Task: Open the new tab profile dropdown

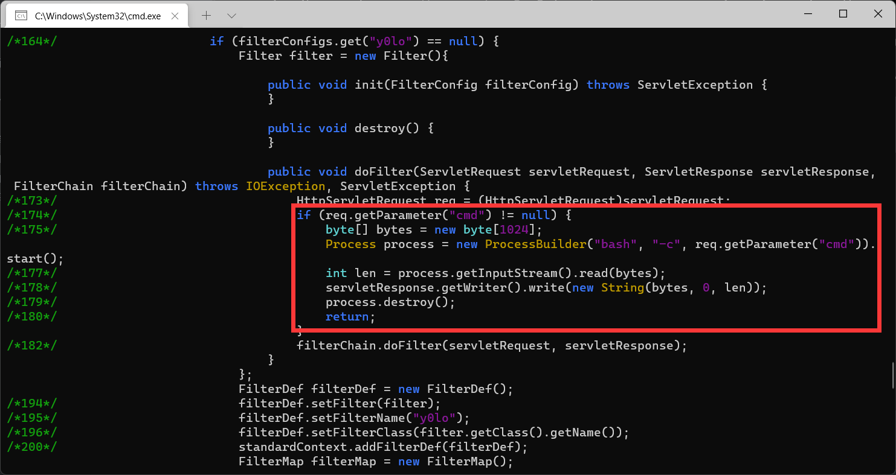Action: (x=231, y=16)
